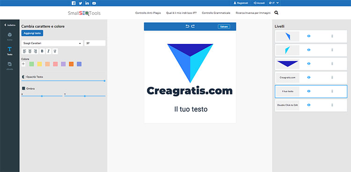Pick the orange color swatch
Image resolution: width=351 pixels, height=172 pixels.
coord(71,64)
